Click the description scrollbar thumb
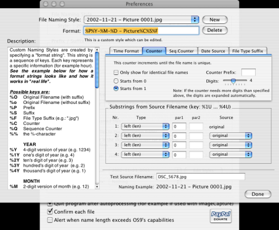 tap(97, 70)
